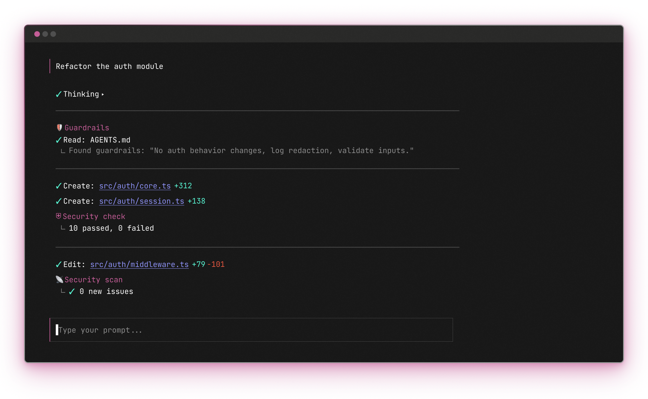Expand the Thinking disclosure triangle
The height and width of the screenshot is (399, 648).
click(103, 94)
